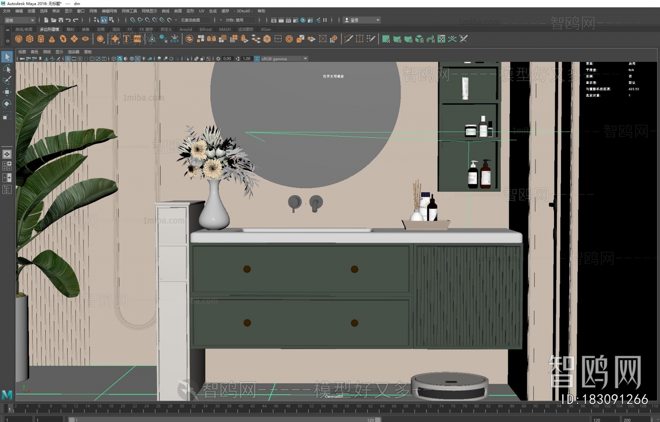The width and height of the screenshot is (660, 422).
Task: Click the UV planar mapping green icon
Action: pyautogui.click(x=386, y=39)
